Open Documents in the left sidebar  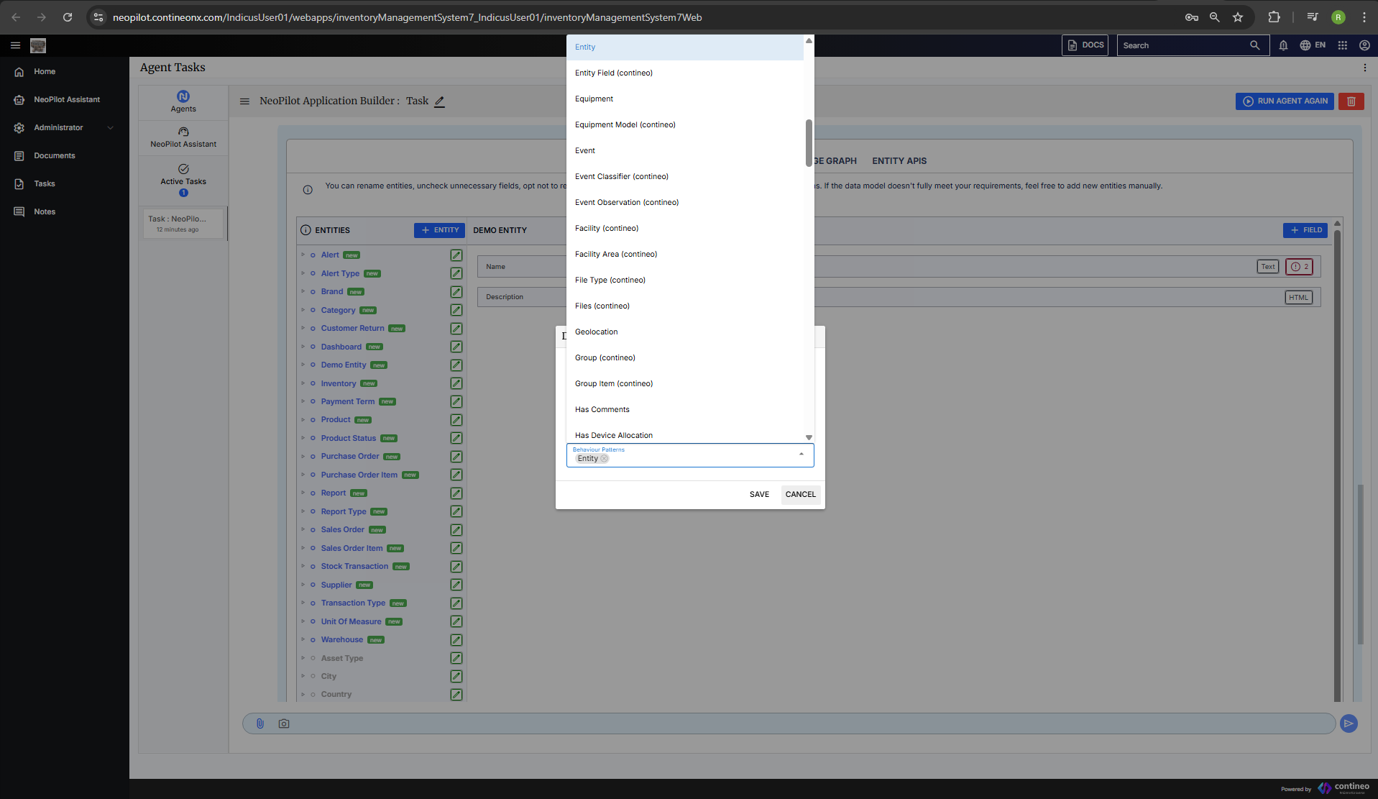coord(55,155)
